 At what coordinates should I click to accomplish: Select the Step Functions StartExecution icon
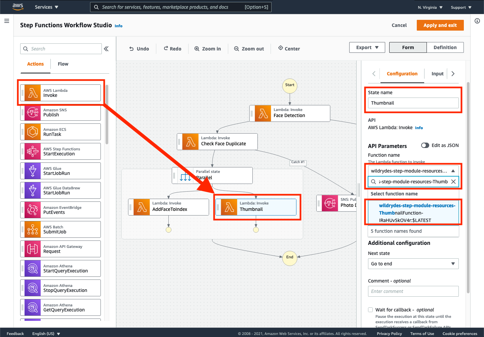(33, 151)
